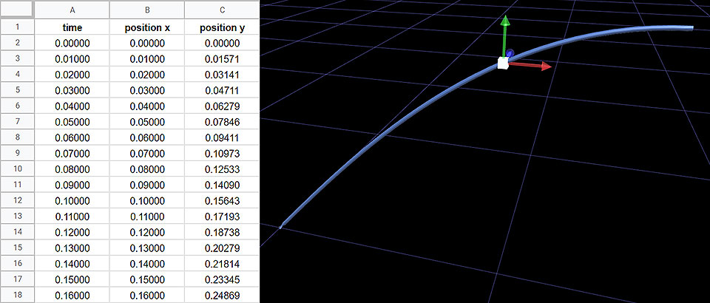Image resolution: width=710 pixels, height=303 pixels.
Task: Select time column cell 0.07000
Action: 72,153
